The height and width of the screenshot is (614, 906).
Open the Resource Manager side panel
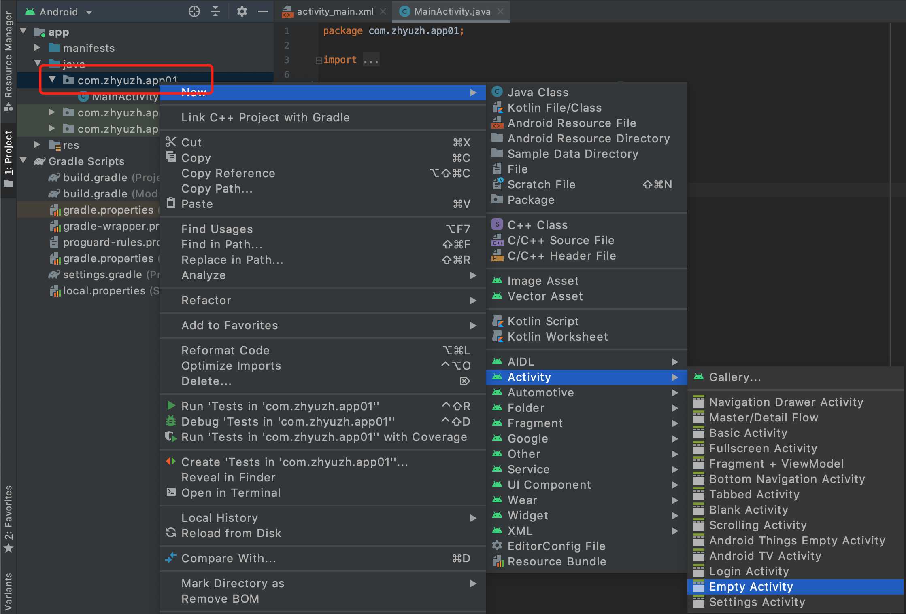[8, 61]
